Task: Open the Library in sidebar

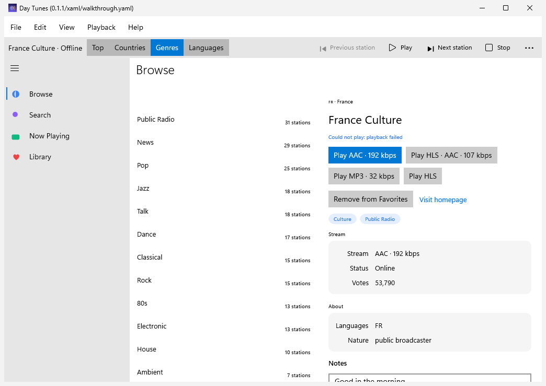Action: pos(66,157)
